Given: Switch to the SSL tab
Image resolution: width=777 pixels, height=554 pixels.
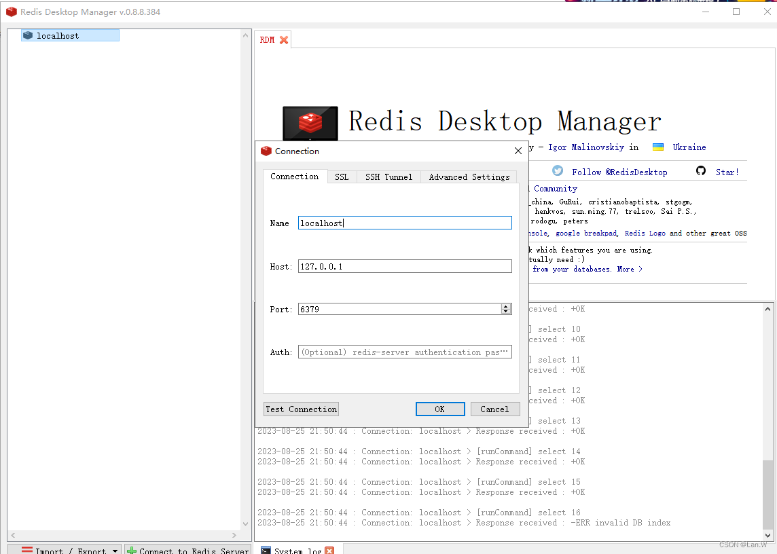Looking at the screenshot, I should (x=342, y=177).
